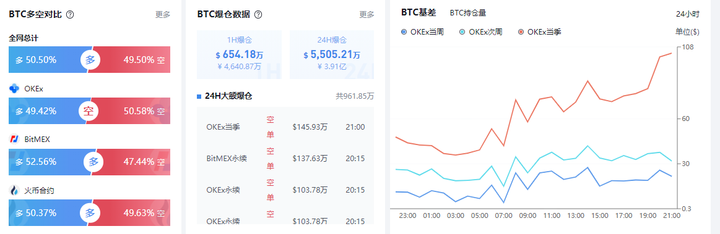The image size is (720, 234).
Task: Select the 24H爆仓 data card
Action: pos(332,55)
